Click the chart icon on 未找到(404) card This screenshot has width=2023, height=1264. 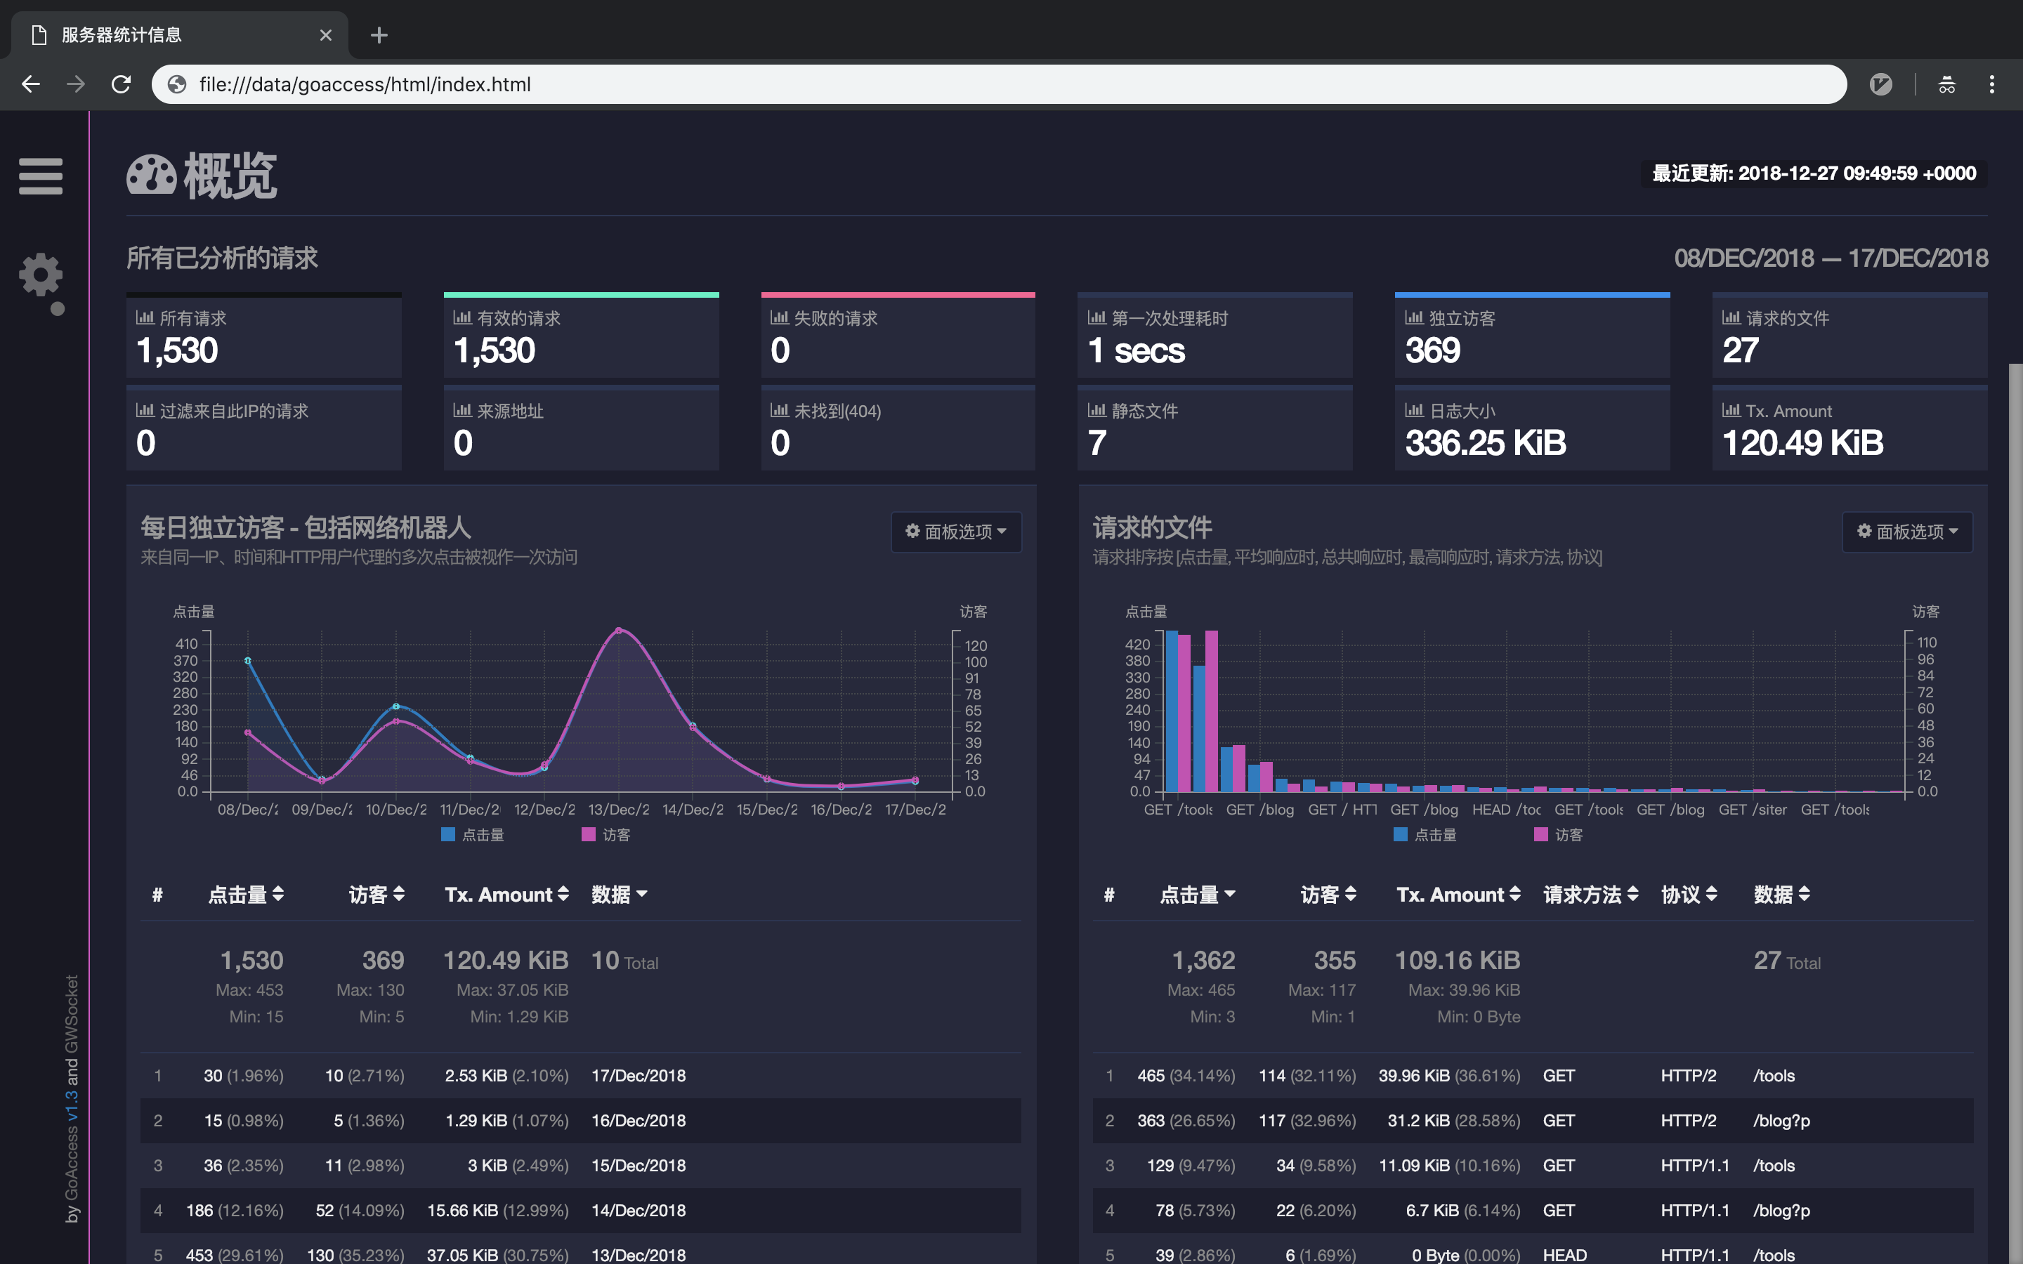[779, 411]
